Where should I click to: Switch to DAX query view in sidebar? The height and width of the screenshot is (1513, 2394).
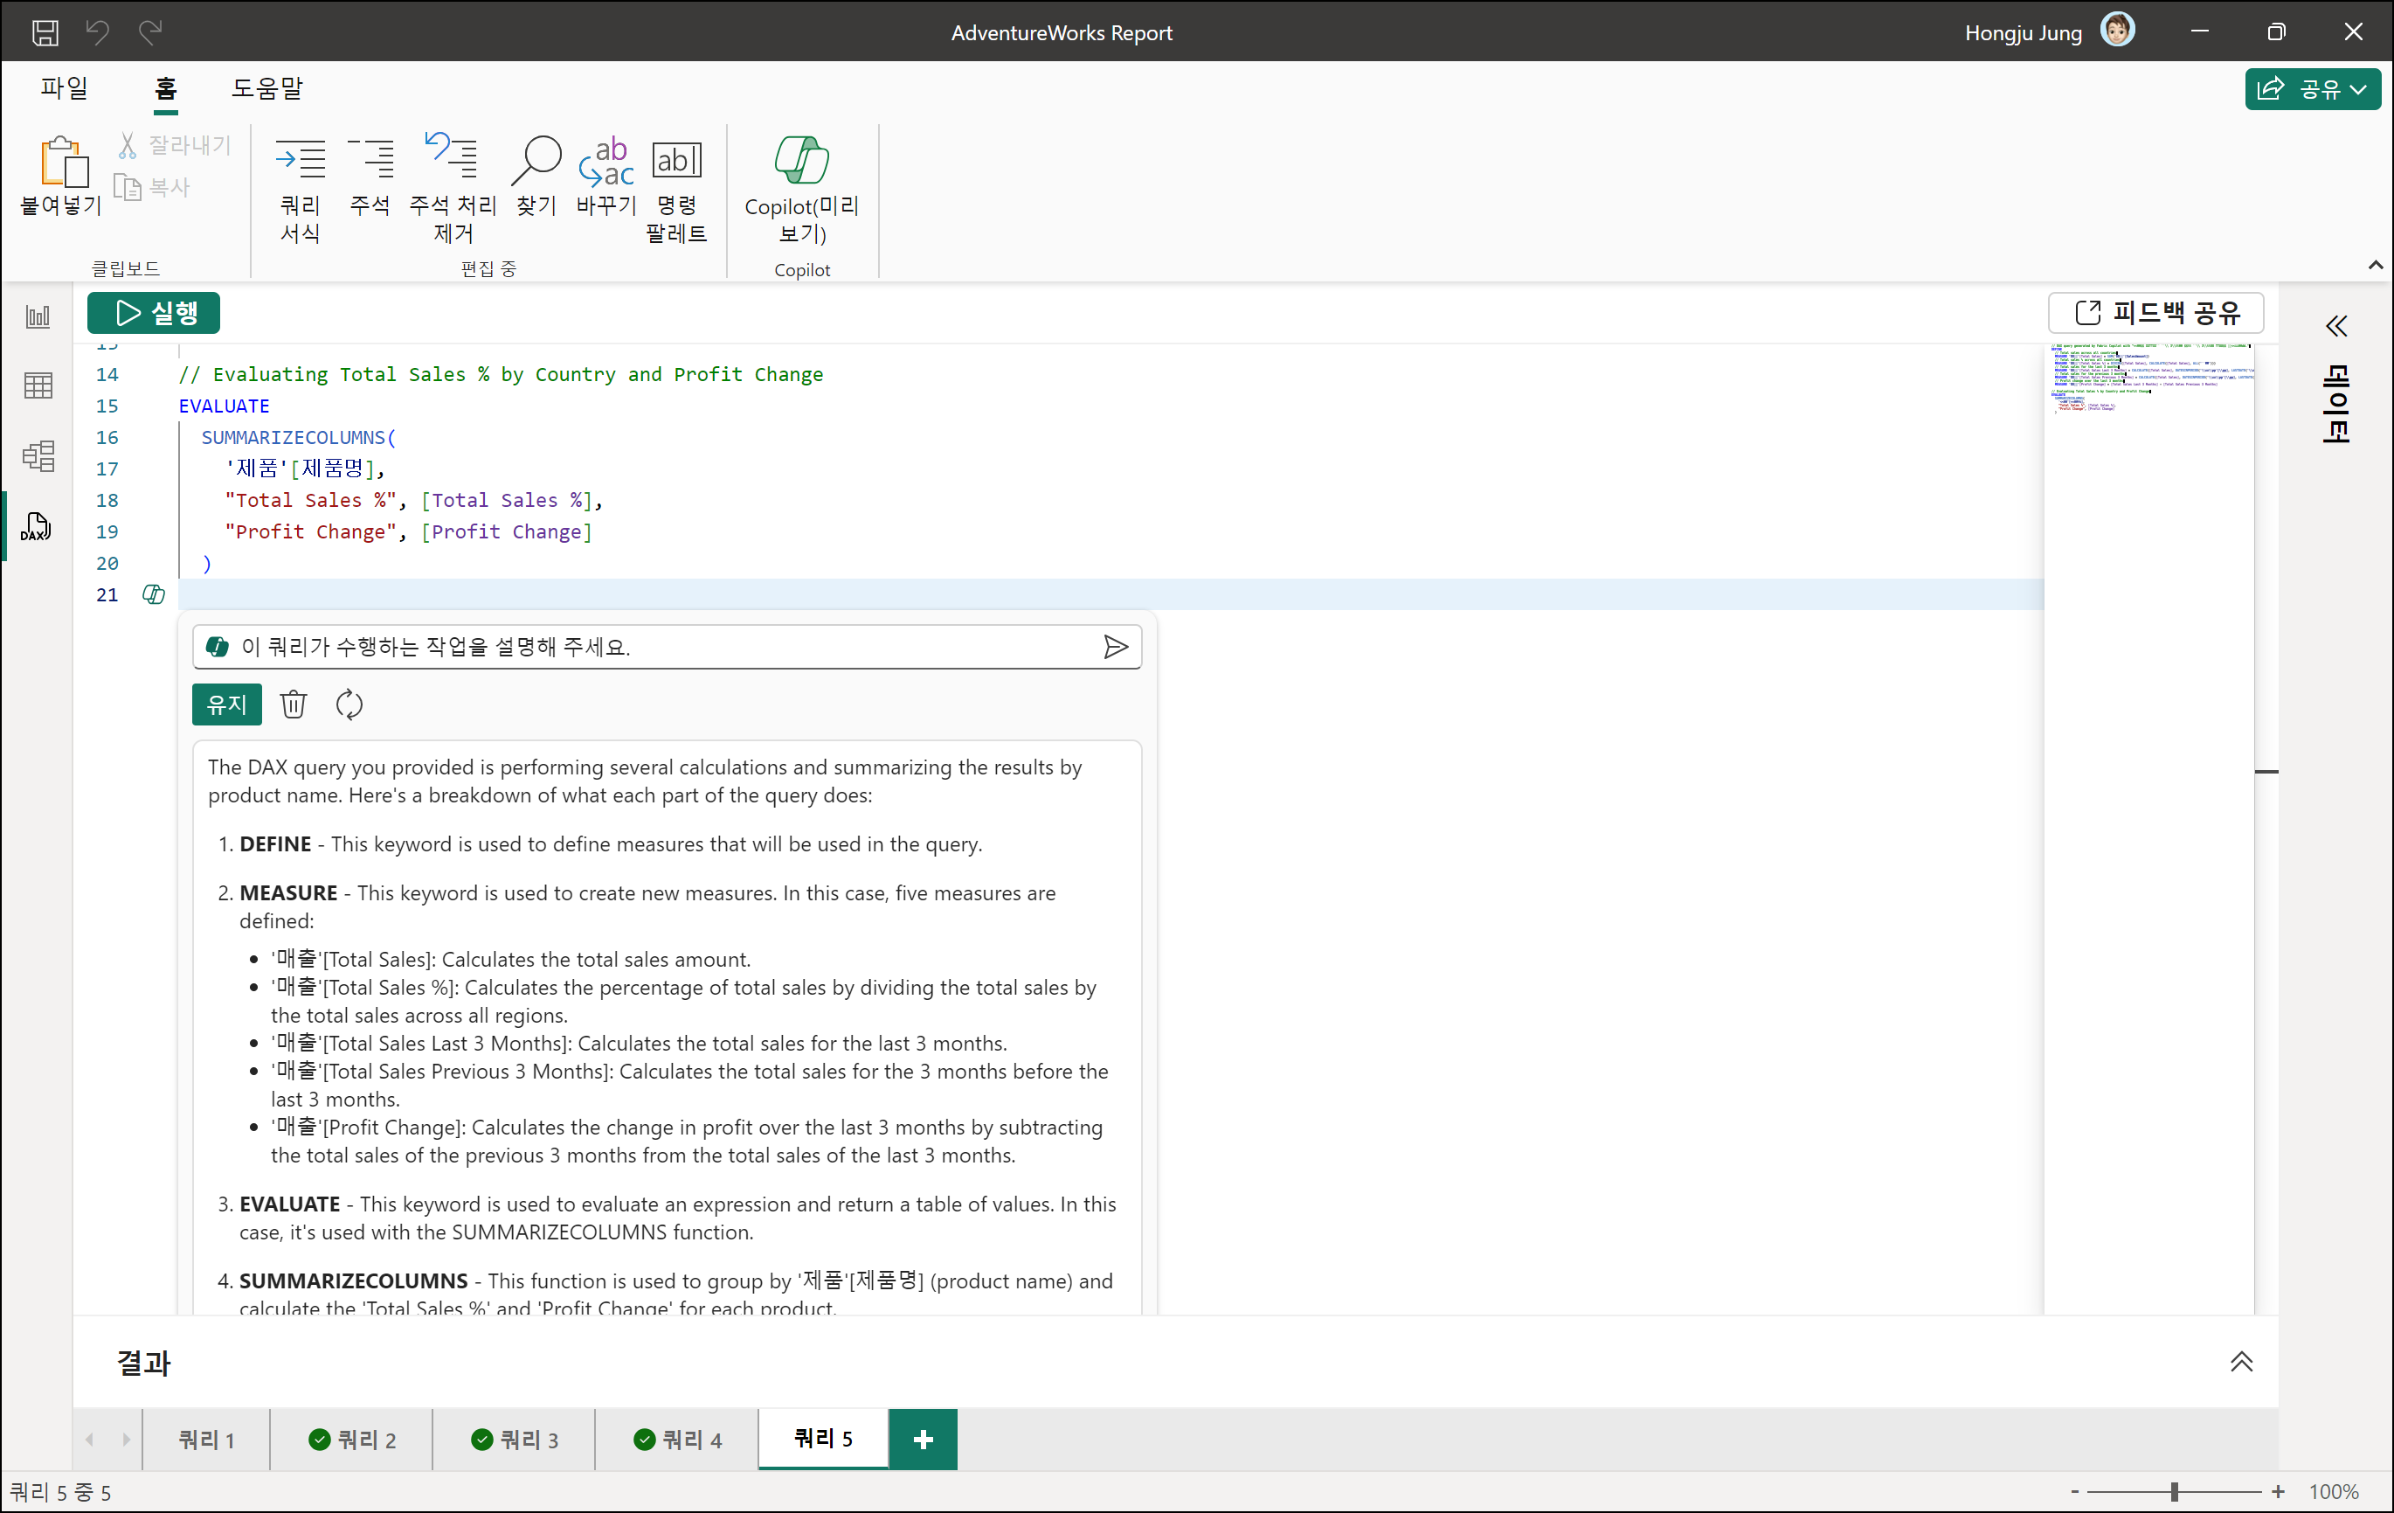[x=37, y=527]
